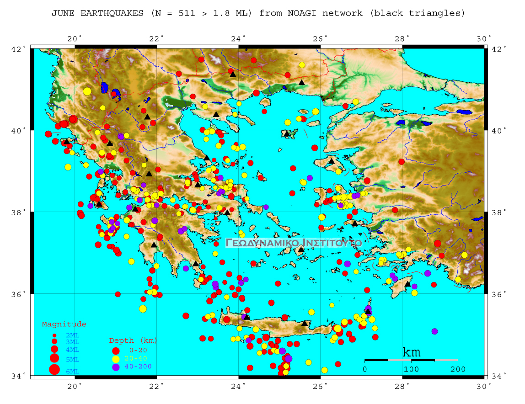Image resolution: width=525 pixels, height=404 pixels.
Task: Select the '0' value under scale bar
Action: (x=364, y=369)
